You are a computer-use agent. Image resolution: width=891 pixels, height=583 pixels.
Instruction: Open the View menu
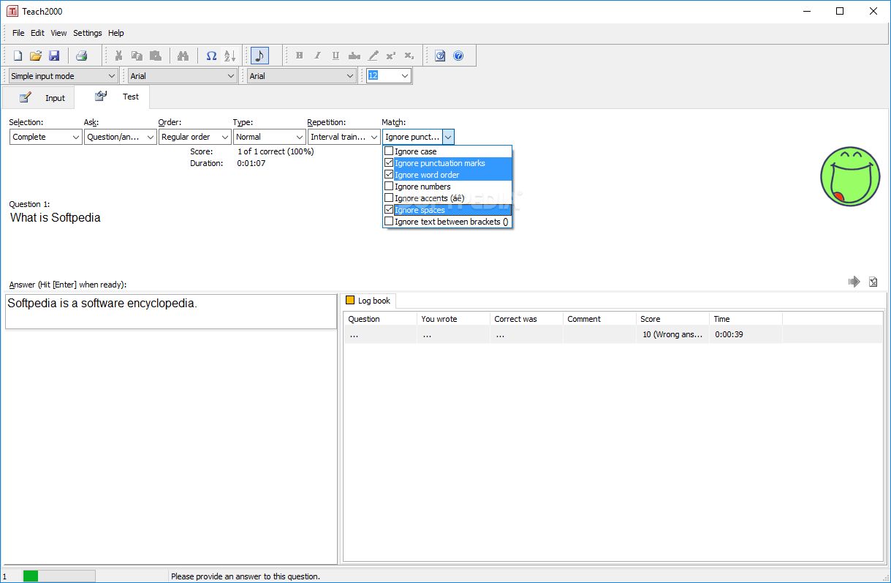(58, 33)
